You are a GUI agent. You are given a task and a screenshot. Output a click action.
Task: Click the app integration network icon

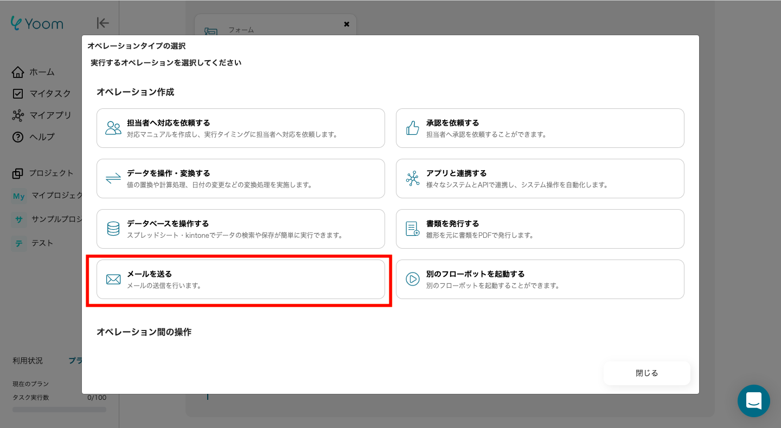[413, 179]
